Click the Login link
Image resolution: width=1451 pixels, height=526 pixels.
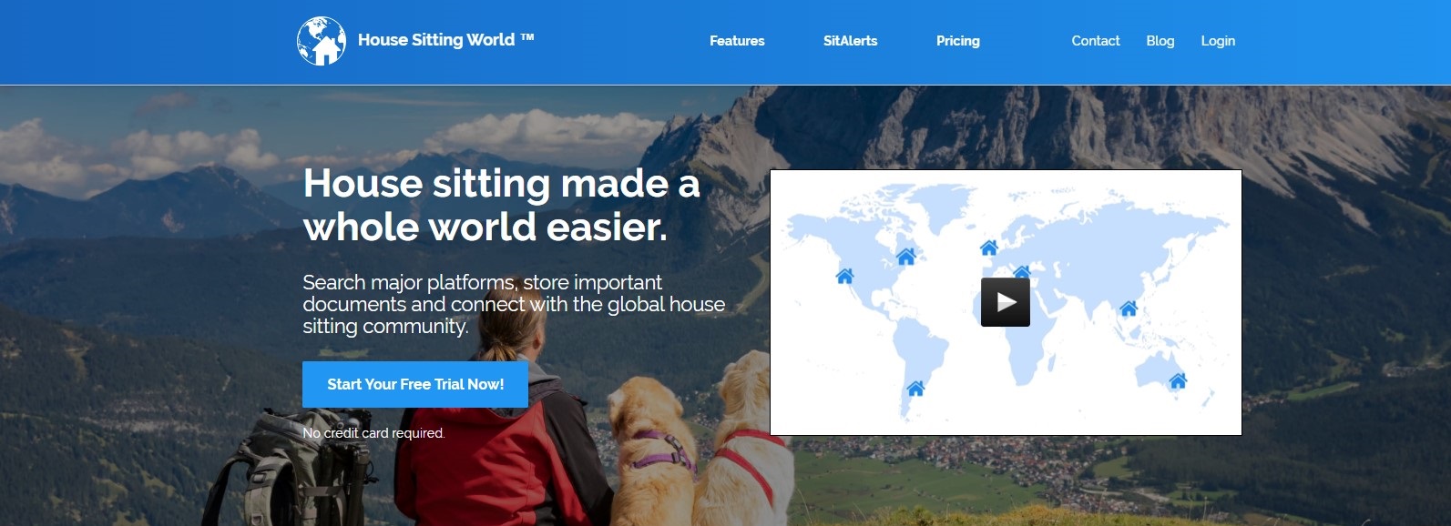pyautogui.click(x=1218, y=41)
